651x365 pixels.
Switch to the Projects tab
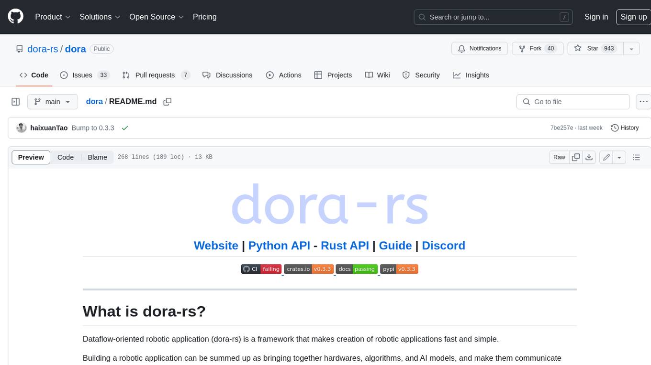[333, 75]
